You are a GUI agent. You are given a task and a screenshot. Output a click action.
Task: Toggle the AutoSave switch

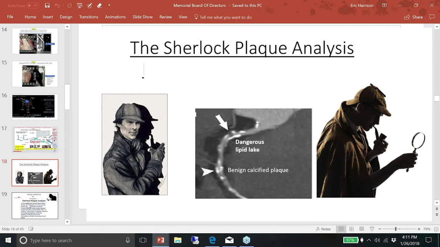[x=33, y=5]
